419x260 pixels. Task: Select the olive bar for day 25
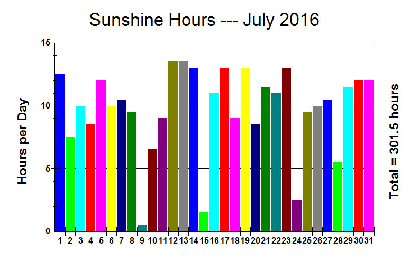(x=307, y=172)
